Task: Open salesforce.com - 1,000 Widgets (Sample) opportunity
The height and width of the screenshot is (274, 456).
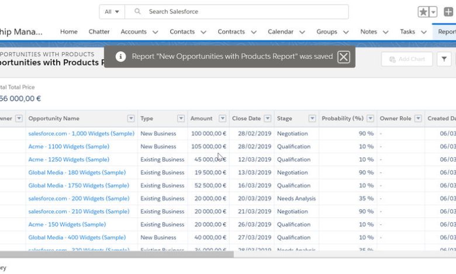Action: point(81,134)
